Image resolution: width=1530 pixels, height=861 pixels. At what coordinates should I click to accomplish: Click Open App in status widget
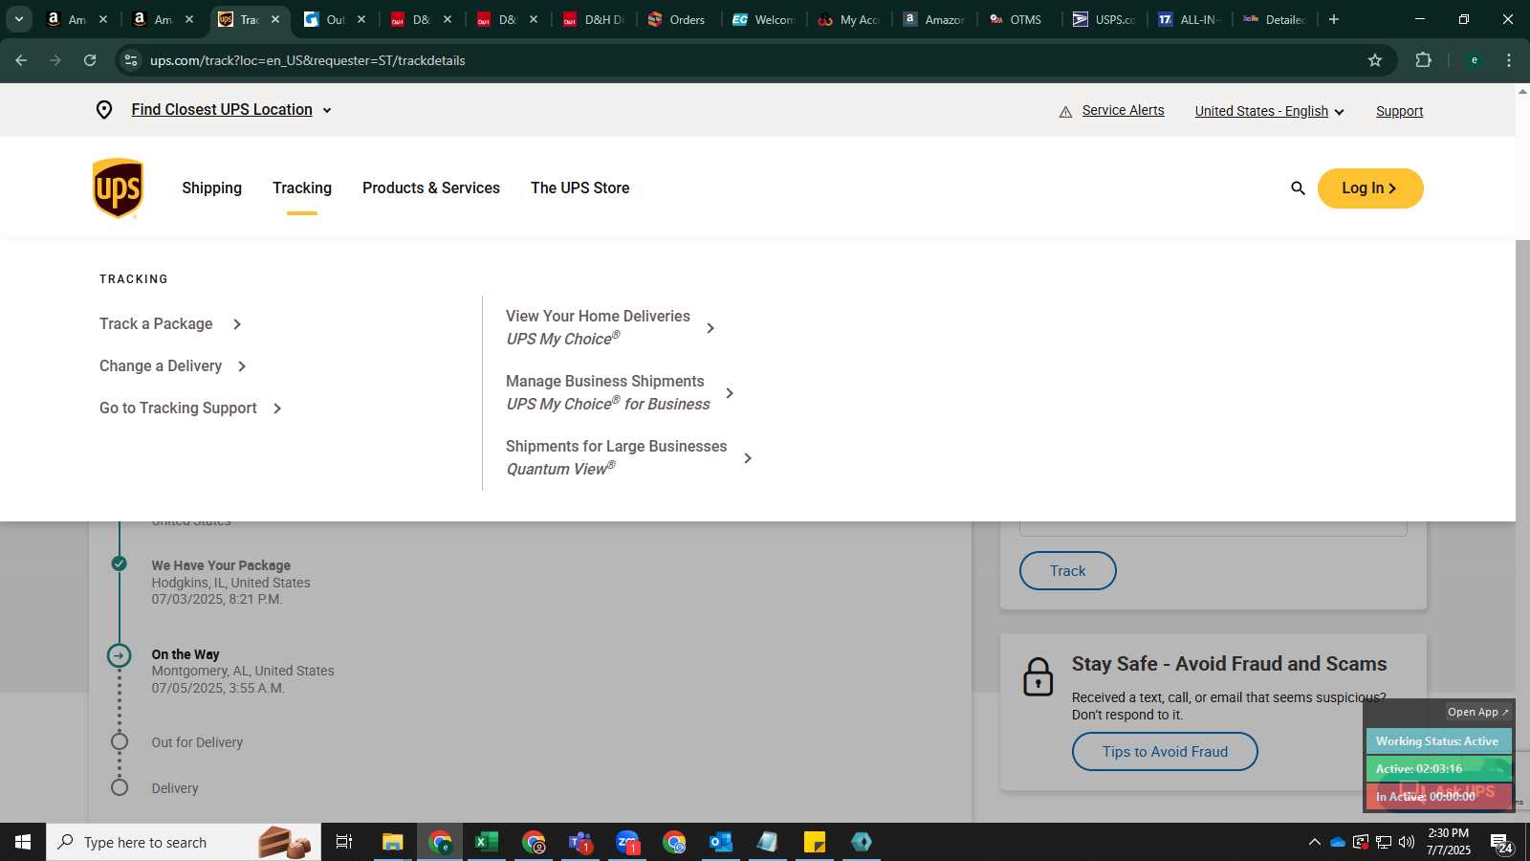[1477, 712]
